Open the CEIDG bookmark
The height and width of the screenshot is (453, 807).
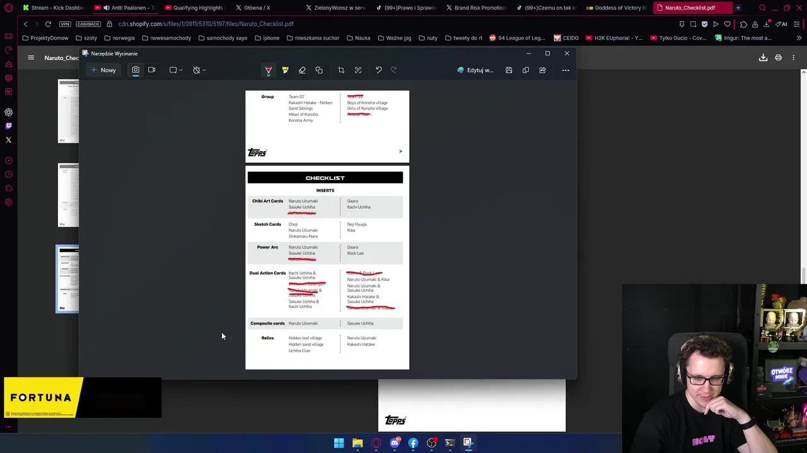click(566, 38)
